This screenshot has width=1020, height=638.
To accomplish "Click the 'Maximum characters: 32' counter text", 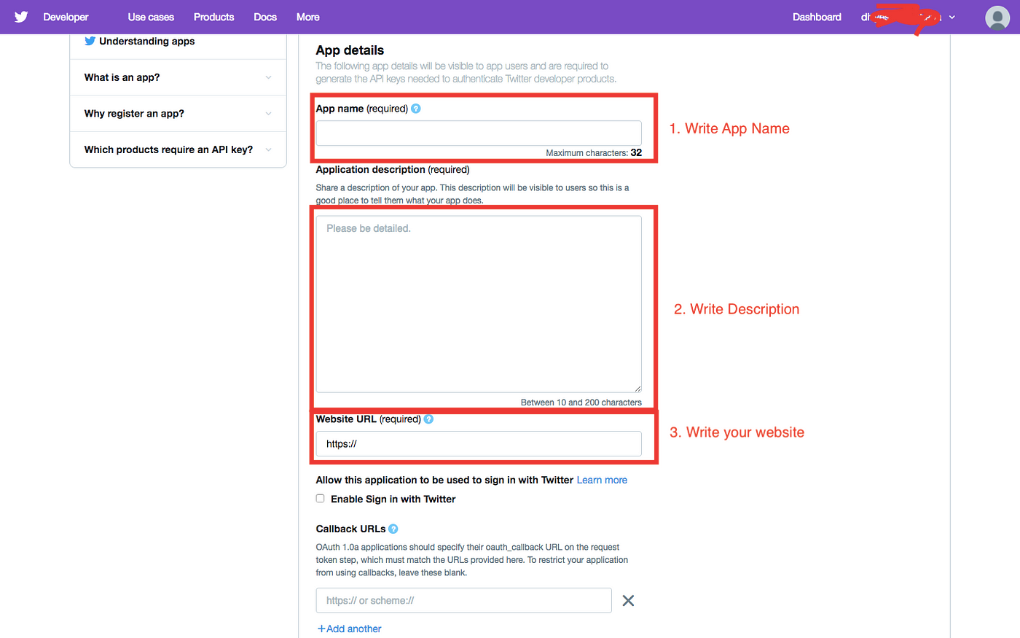I will point(594,152).
